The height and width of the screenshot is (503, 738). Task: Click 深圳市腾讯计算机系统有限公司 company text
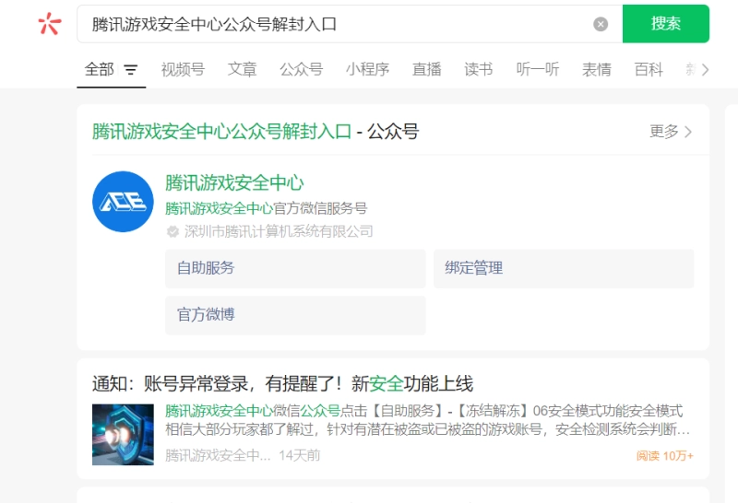[279, 231]
